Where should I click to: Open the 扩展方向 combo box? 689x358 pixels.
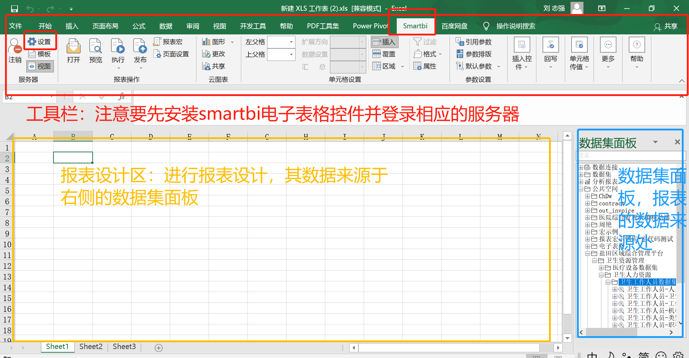point(348,42)
